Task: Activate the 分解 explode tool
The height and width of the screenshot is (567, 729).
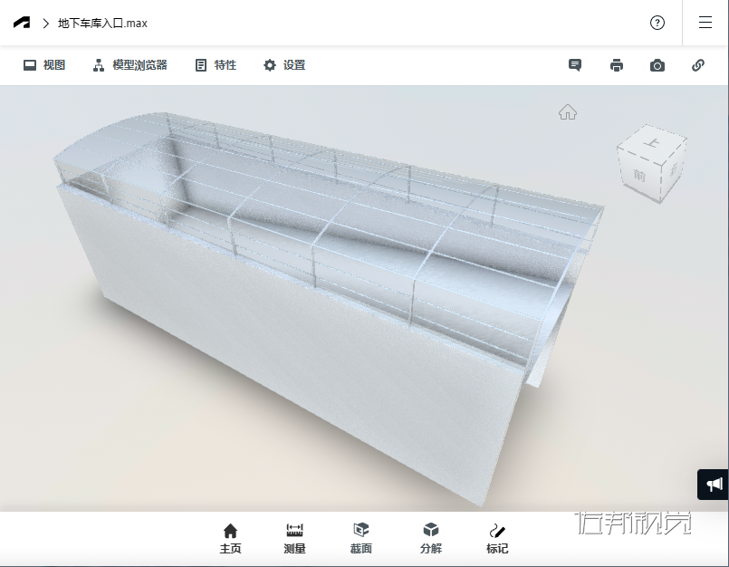Action: tap(430, 538)
